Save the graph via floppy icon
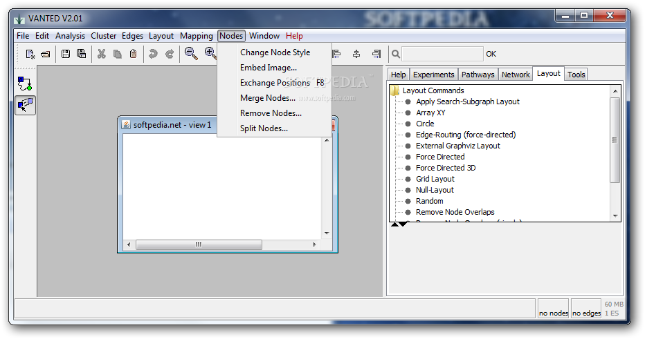The image size is (645, 339). click(x=66, y=53)
